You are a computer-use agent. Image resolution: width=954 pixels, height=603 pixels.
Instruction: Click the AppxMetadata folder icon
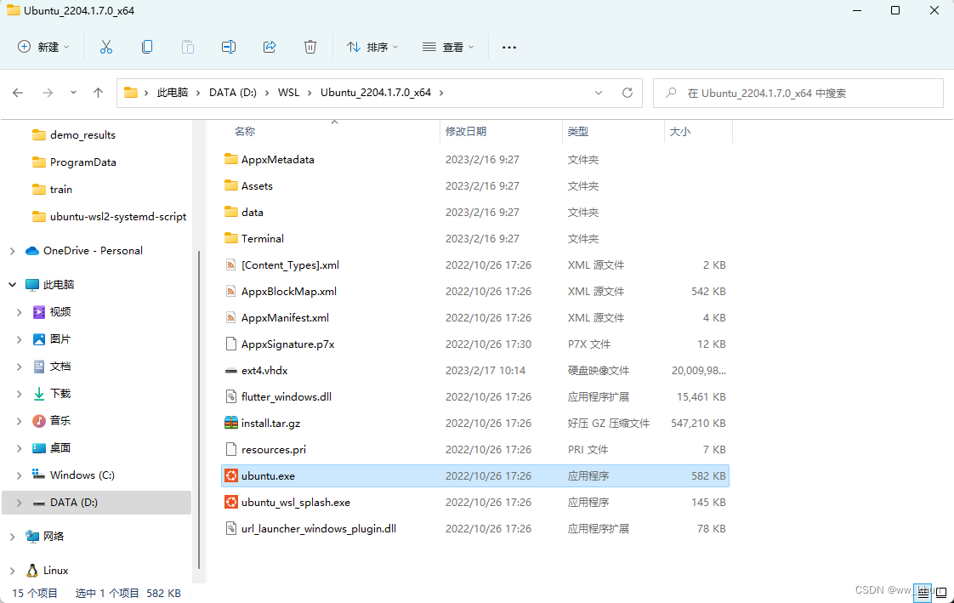click(231, 159)
